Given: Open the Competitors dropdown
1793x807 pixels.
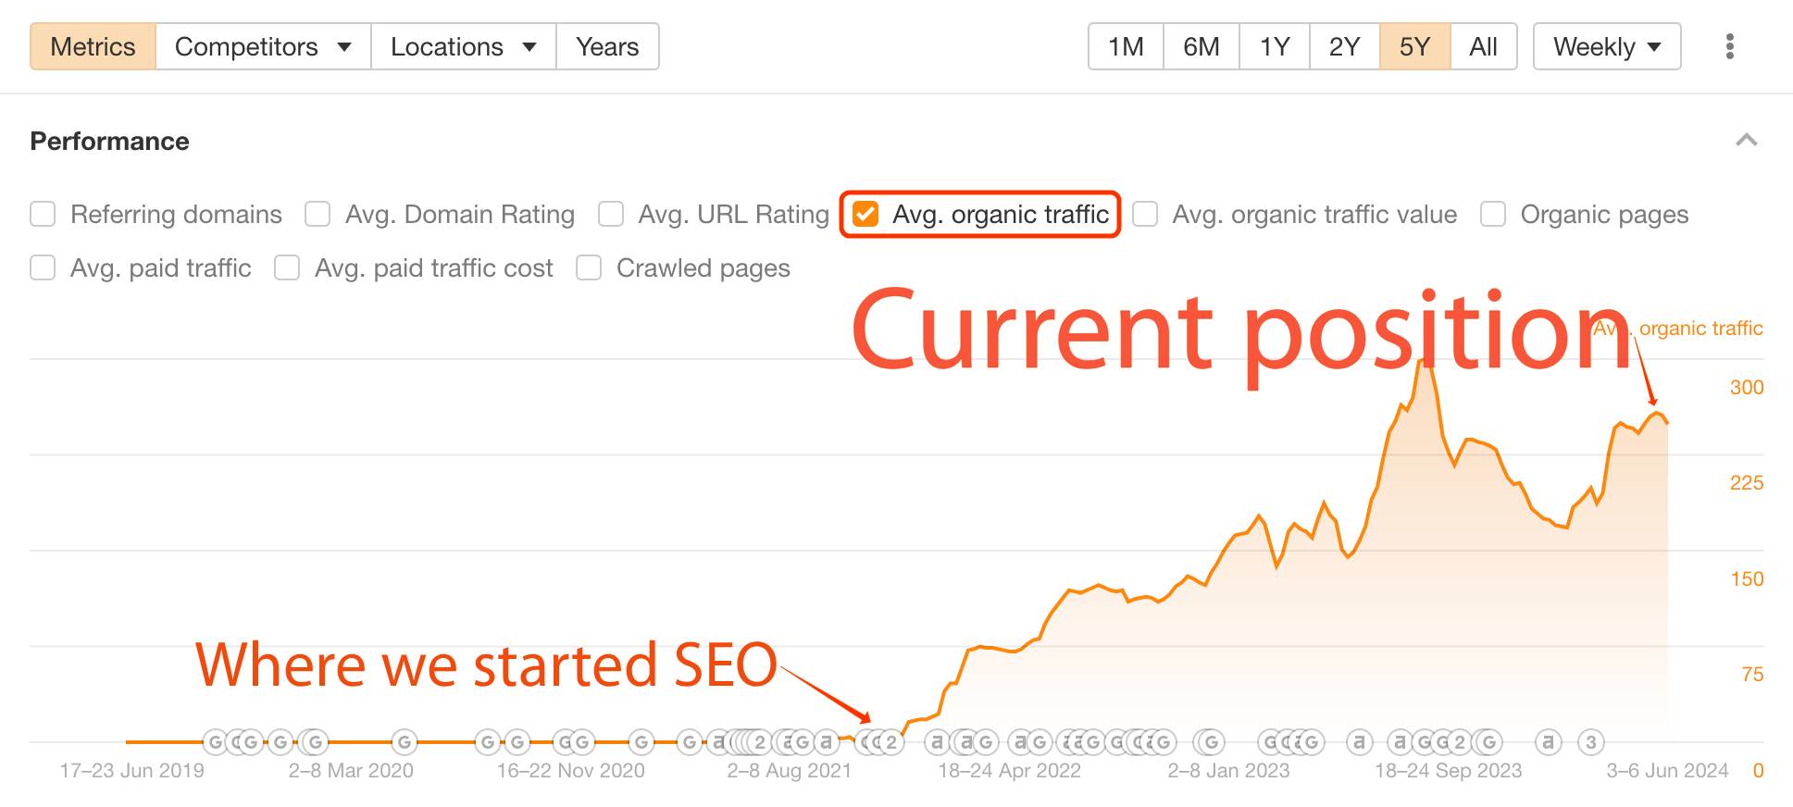Looking at the screenshot, I should pyautogui.click(x=263, y=46).
